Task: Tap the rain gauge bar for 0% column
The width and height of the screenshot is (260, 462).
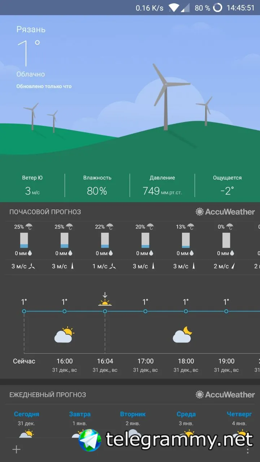Action: pyautogui.click(x=226, y=240)
